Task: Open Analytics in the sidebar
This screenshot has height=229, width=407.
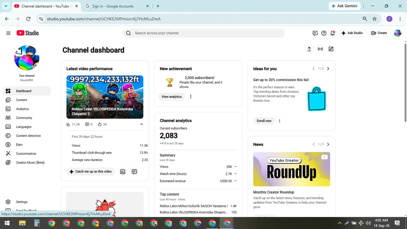Action: pyautogui.click(x=27, y=109)
